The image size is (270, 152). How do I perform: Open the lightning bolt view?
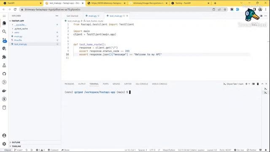(x=4, y=99)
